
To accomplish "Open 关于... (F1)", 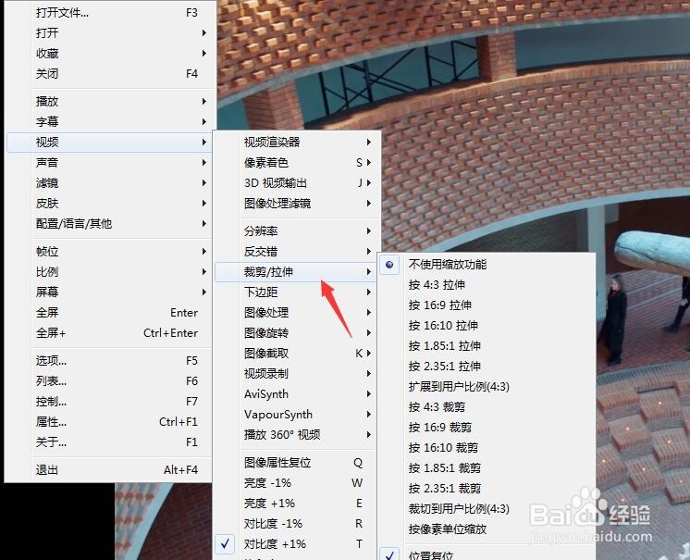I will (x=109, y=442).
